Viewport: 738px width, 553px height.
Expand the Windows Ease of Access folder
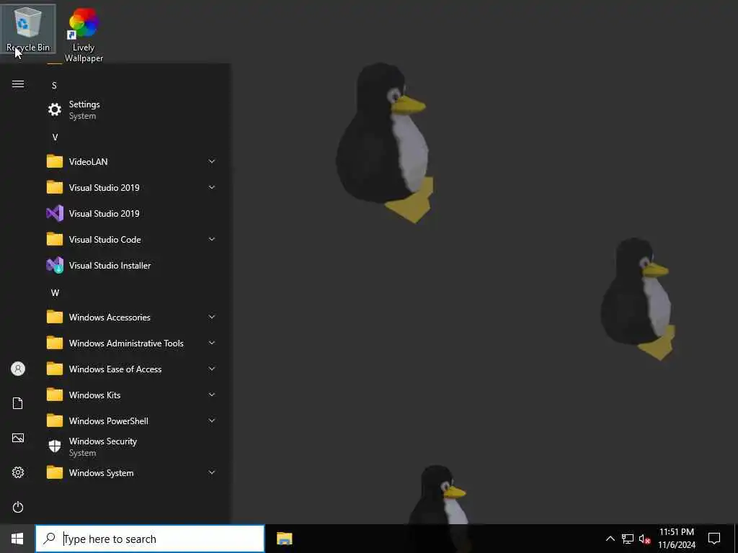[x=131, y=369]
